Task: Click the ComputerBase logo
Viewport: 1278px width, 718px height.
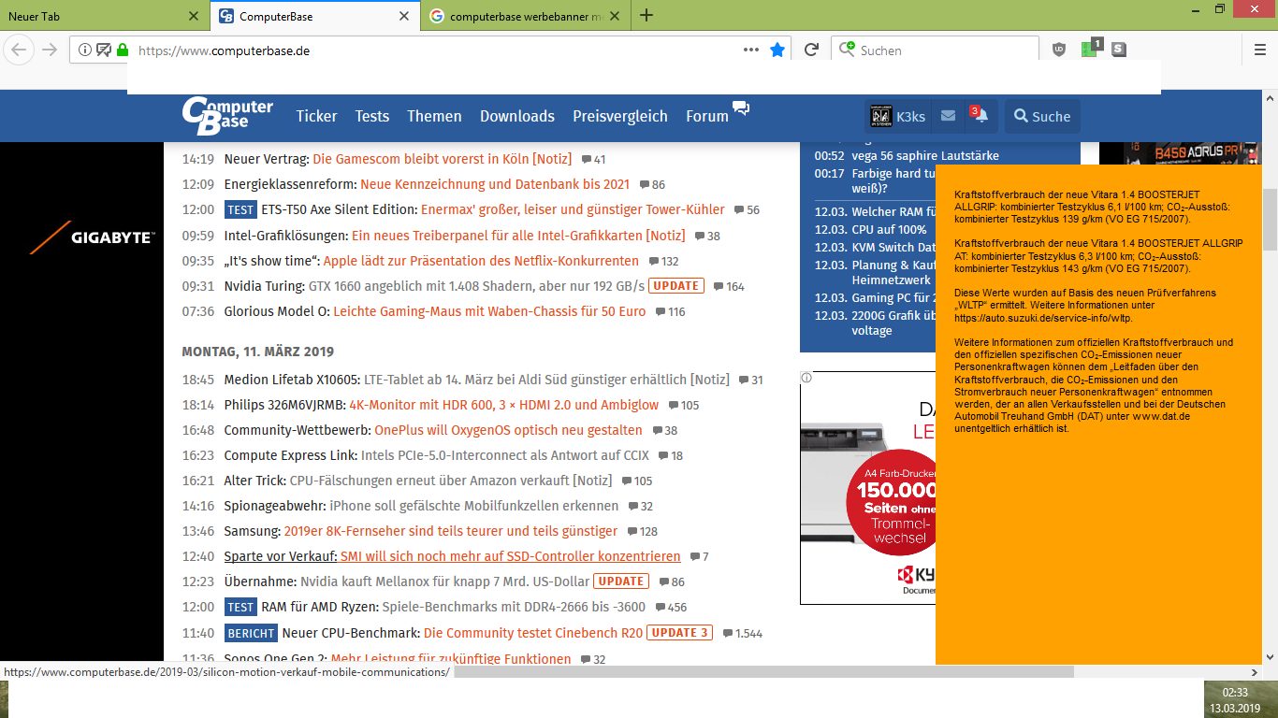Action: tap(227, 116)
